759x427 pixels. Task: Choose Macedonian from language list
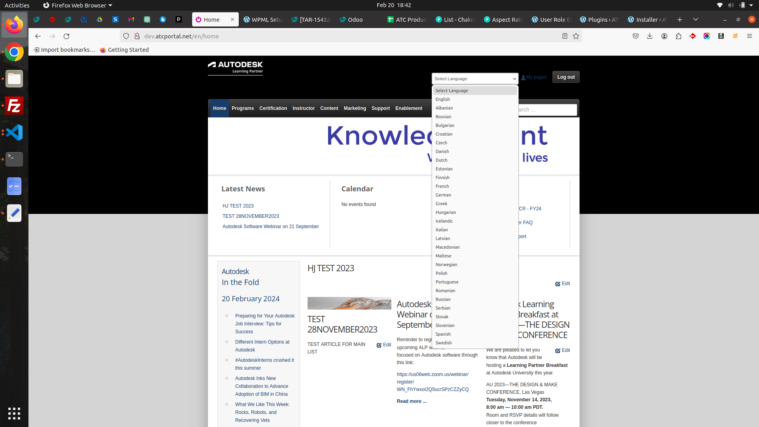pos(475,247)
